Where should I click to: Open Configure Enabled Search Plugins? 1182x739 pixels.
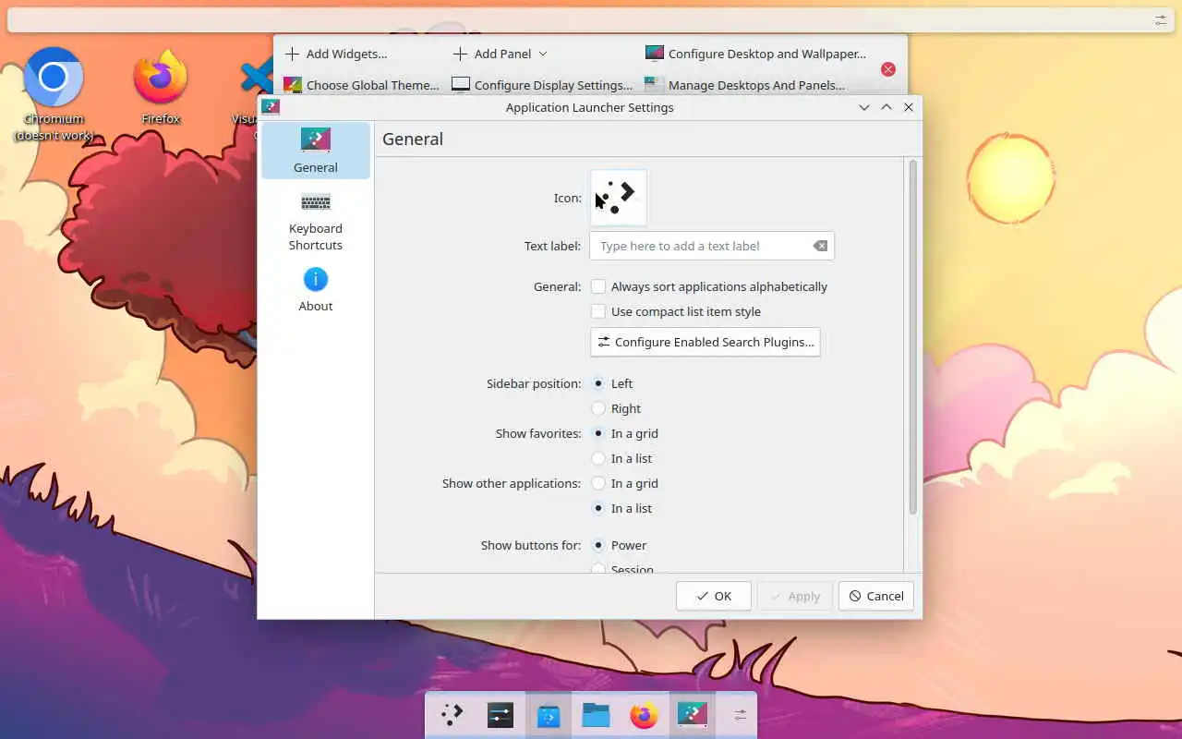[706, 342]
